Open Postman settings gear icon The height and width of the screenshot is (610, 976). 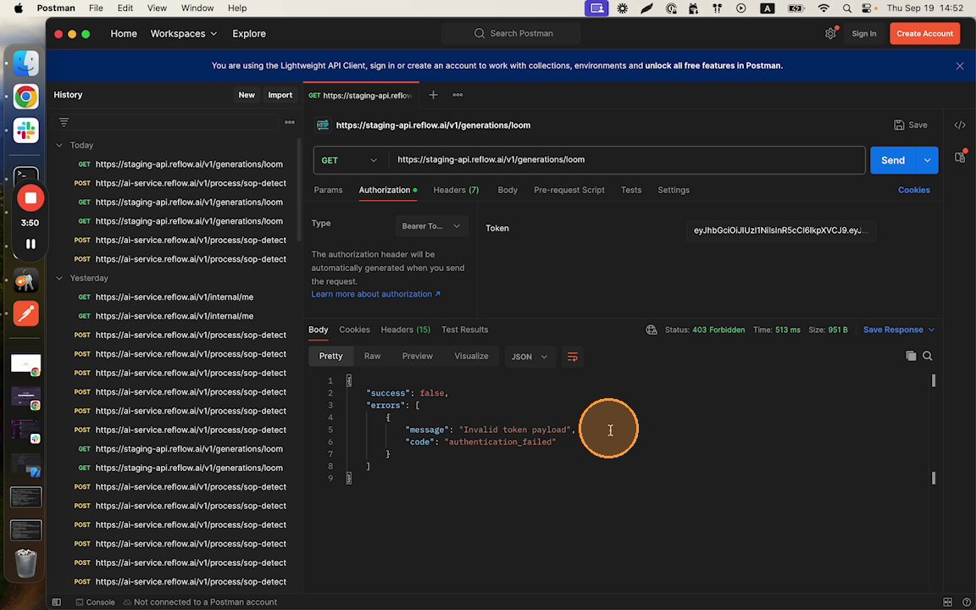pyautogui.click(x=830, y=34)
